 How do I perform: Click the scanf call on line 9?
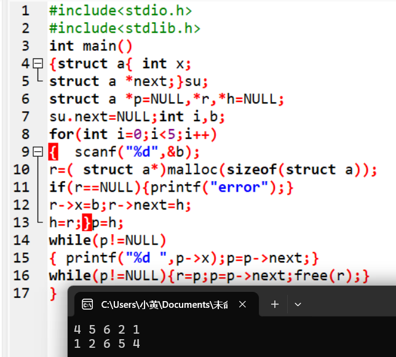(x=137, y=152)
